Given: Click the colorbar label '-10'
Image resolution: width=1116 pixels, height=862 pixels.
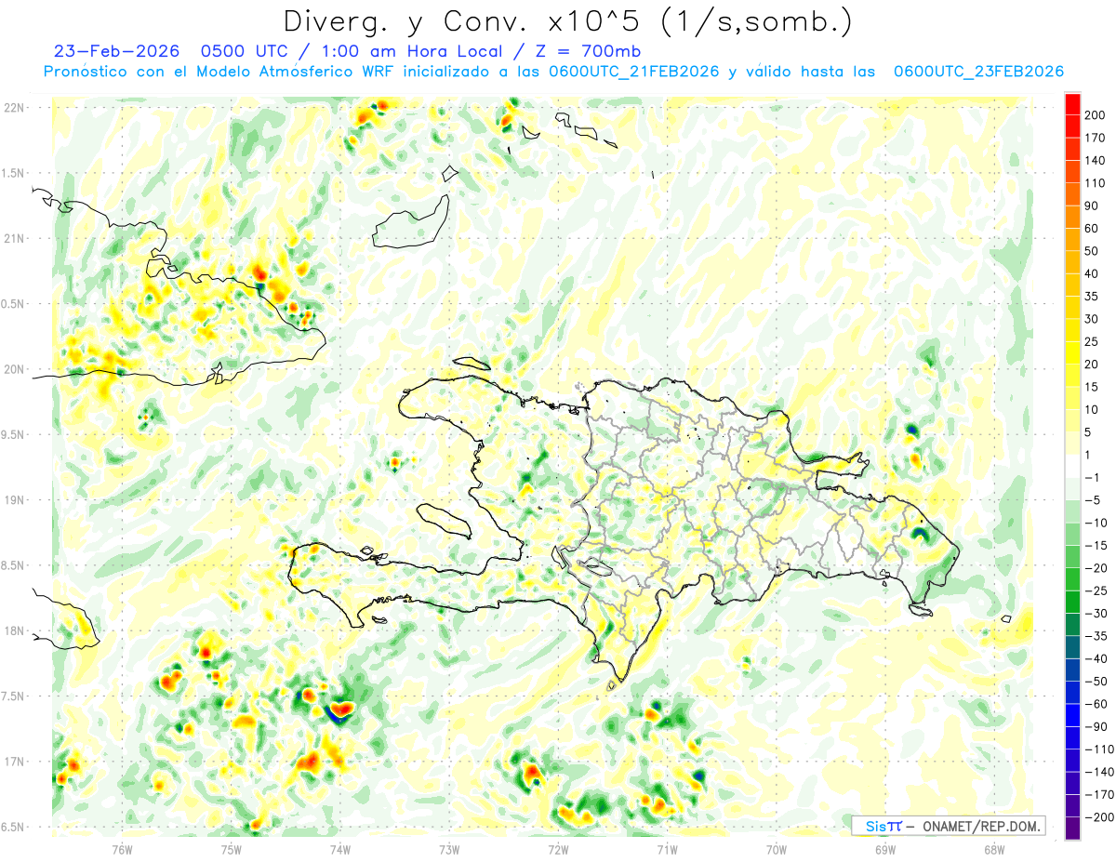Looking at the screenshot, I should point(1097,524).
